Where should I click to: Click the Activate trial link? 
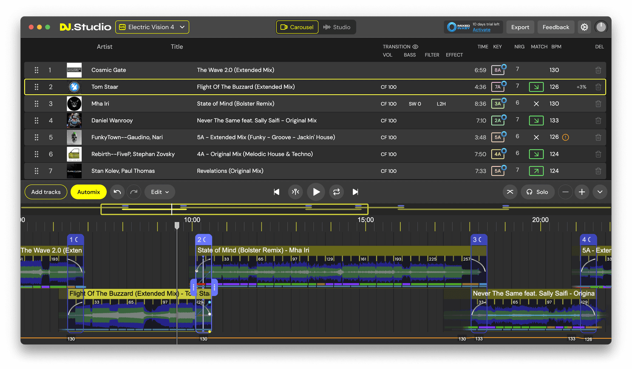(x=481, y=30)
